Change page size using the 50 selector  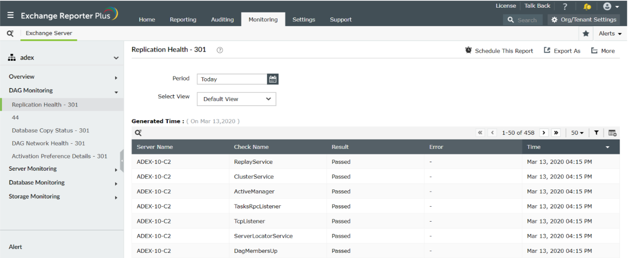[x=577, y=133]
